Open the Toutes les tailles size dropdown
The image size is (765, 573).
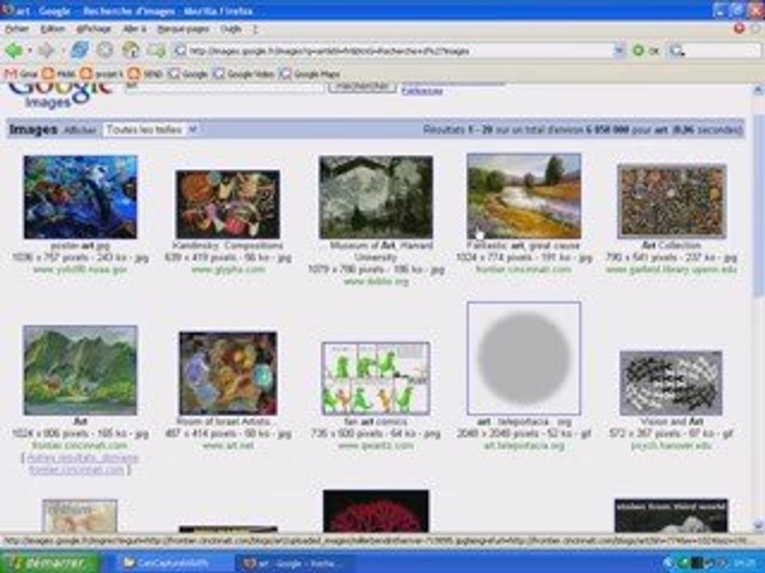(151, 130)
